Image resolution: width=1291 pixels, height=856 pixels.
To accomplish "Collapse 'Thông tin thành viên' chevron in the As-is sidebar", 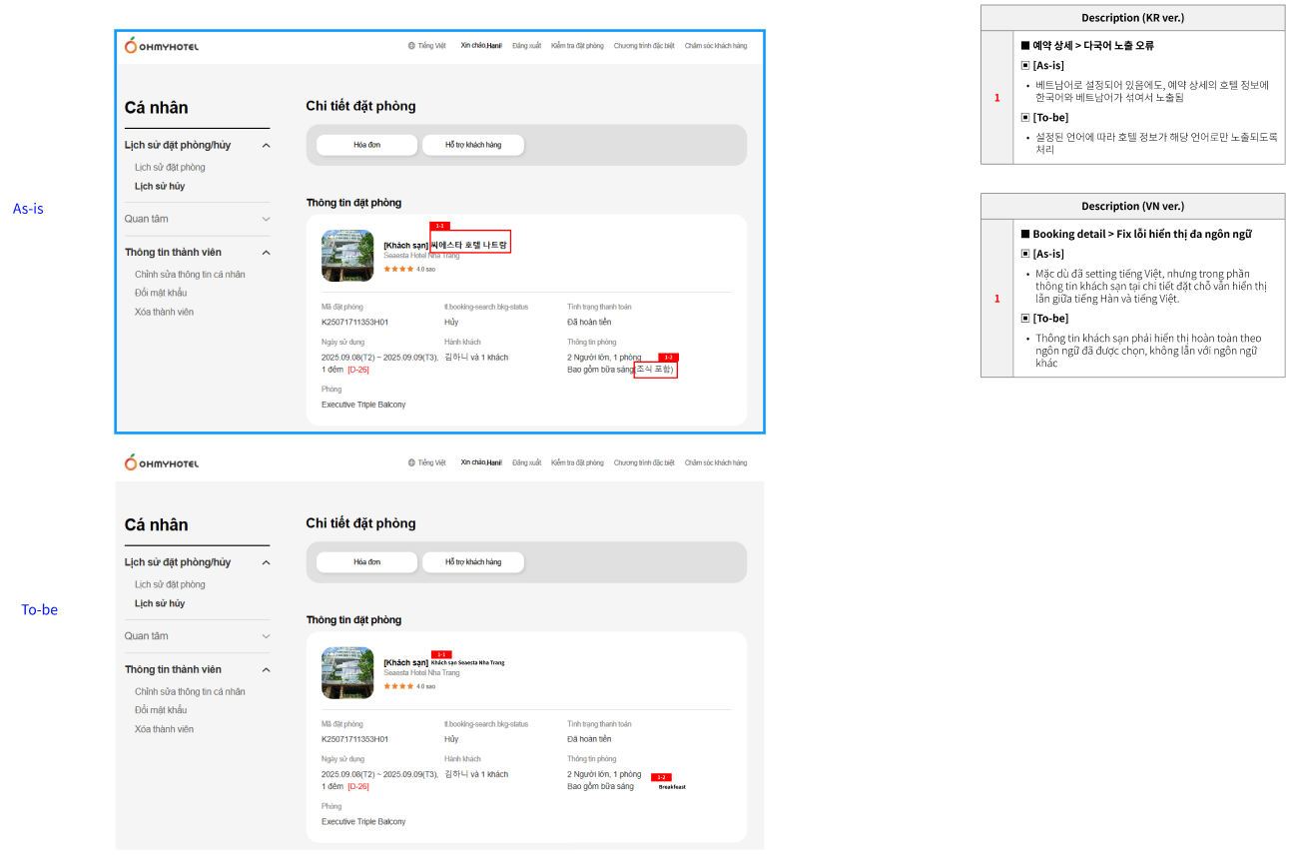I will (266, 253).
